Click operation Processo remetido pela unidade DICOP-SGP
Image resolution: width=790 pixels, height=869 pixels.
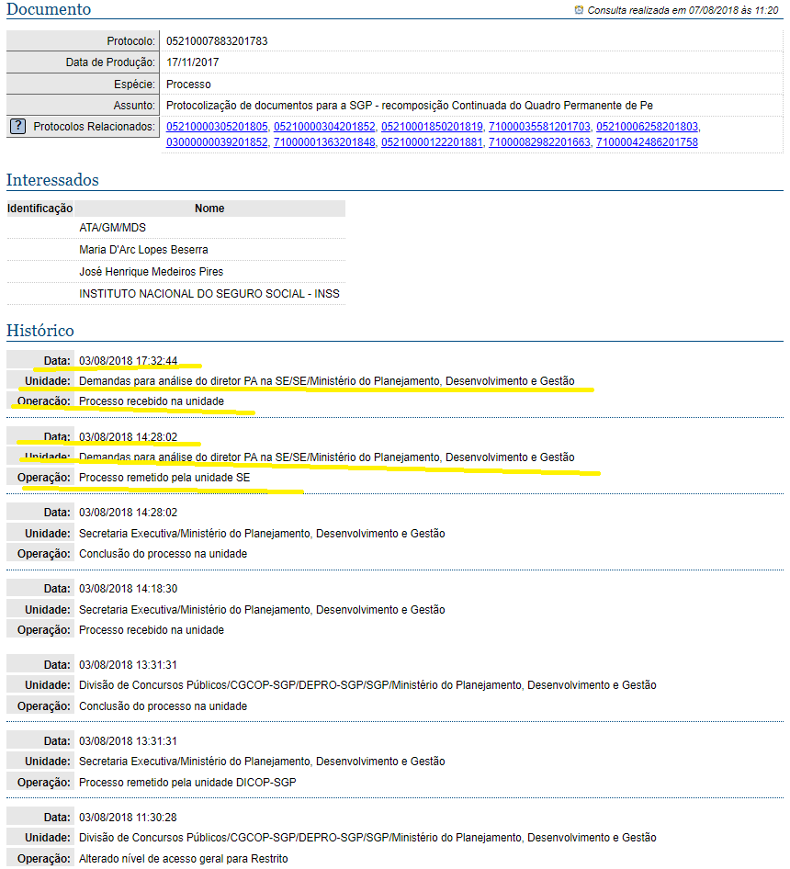pos(187,783)
